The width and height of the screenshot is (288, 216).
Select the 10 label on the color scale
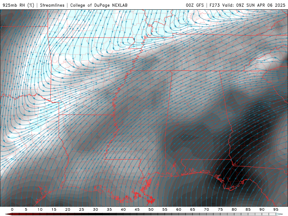coord(40,210)
